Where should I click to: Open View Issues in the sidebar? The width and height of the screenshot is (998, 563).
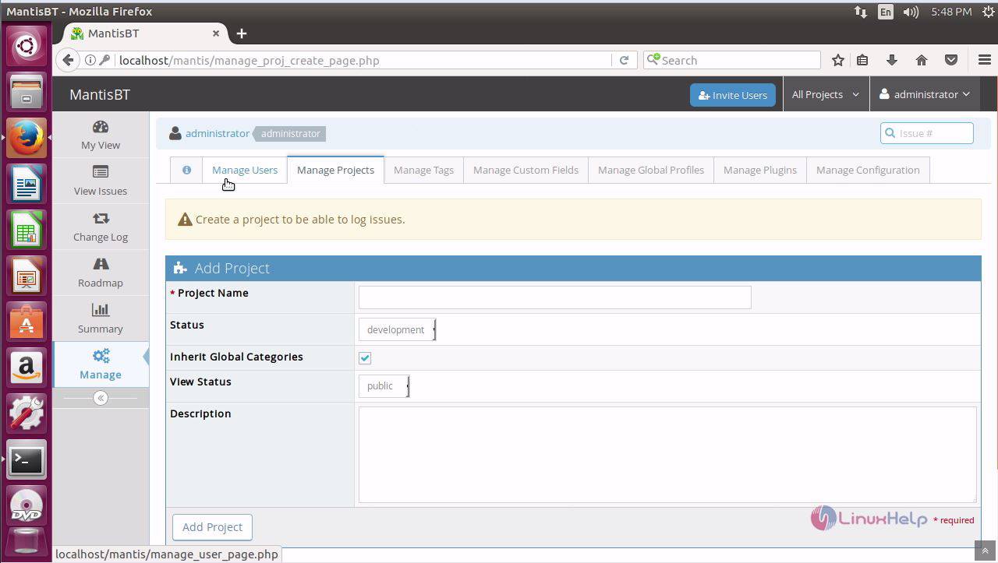(x=101, y=181)
